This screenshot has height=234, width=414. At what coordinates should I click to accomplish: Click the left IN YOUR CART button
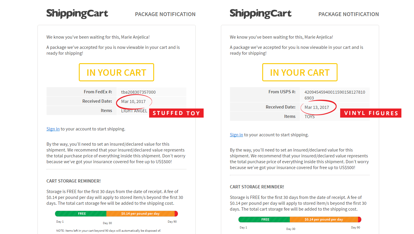[116, 72]
